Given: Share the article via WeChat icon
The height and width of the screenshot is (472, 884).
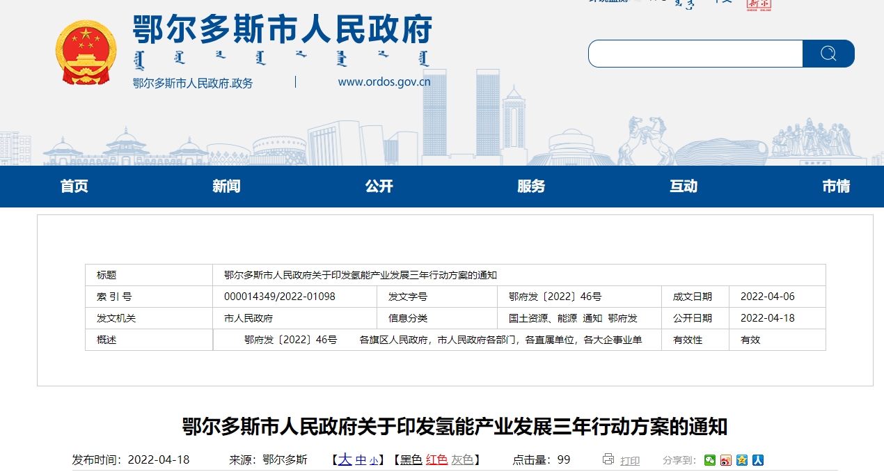Looking at the screenshot, I should [709, 460].
